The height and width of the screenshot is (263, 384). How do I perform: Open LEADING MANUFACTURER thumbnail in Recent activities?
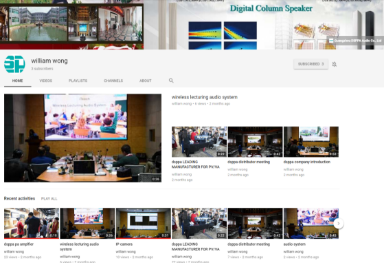point(199,224)
